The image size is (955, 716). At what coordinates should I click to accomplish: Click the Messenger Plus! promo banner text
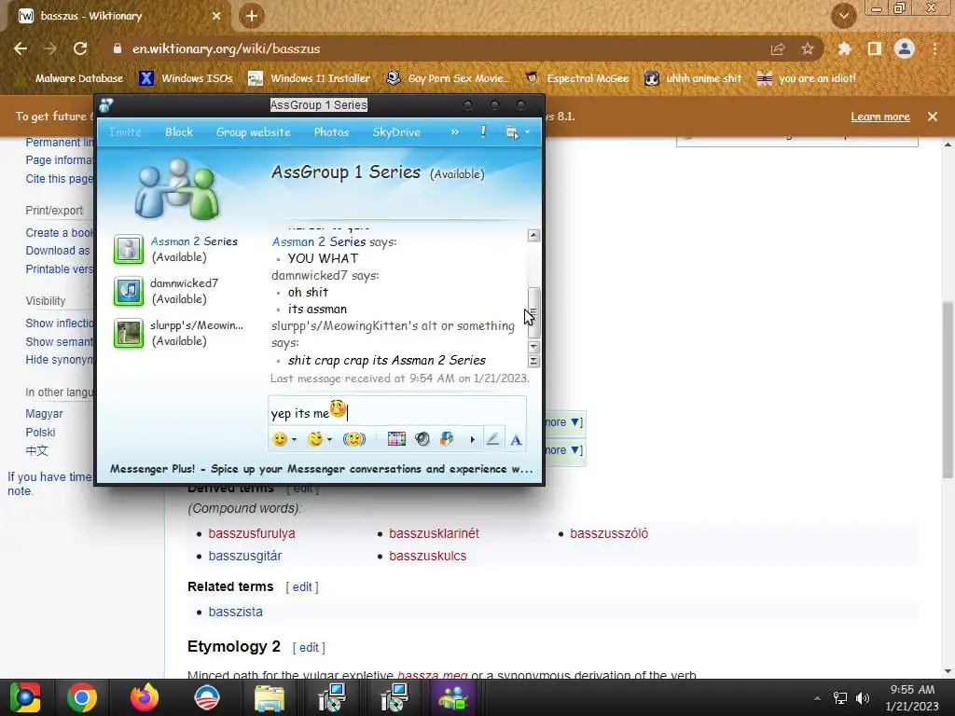coord(321,469)
